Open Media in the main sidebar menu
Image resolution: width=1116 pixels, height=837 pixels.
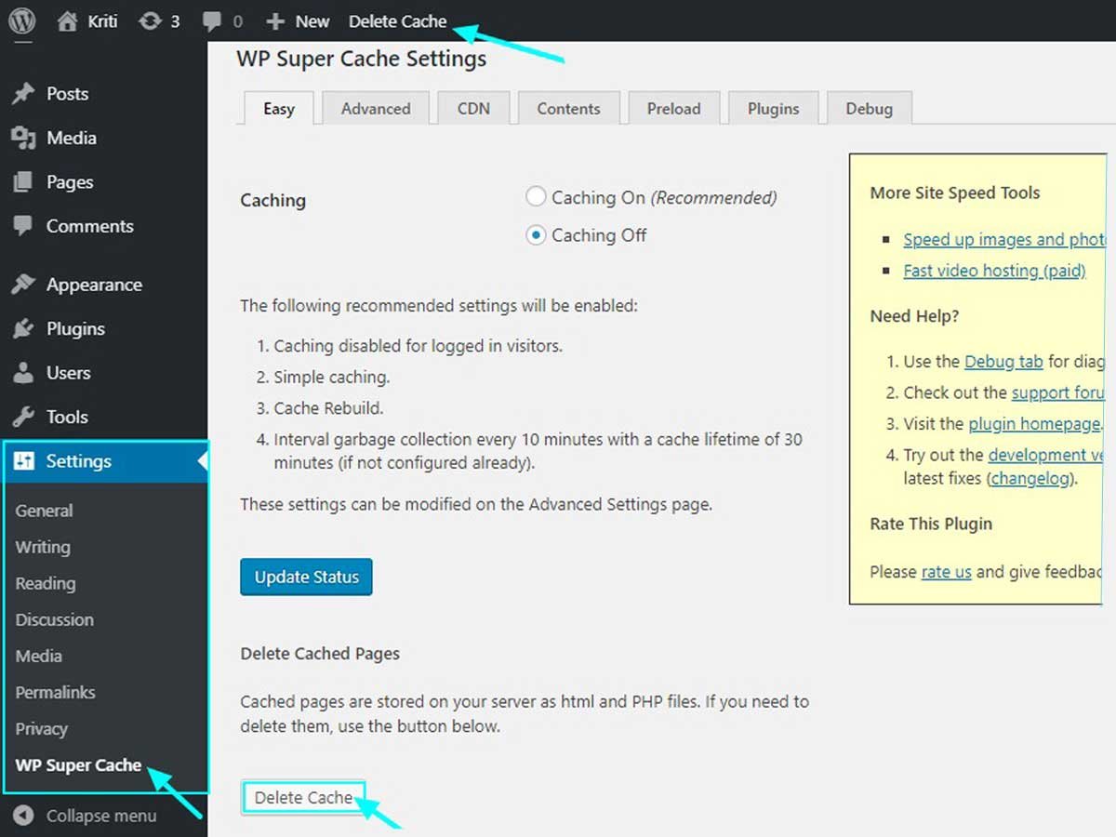72,138
